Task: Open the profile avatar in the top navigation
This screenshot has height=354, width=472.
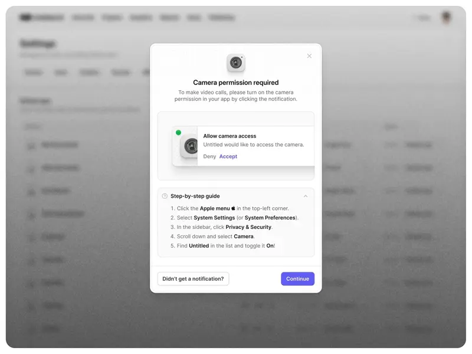Action: pos(446,17)
